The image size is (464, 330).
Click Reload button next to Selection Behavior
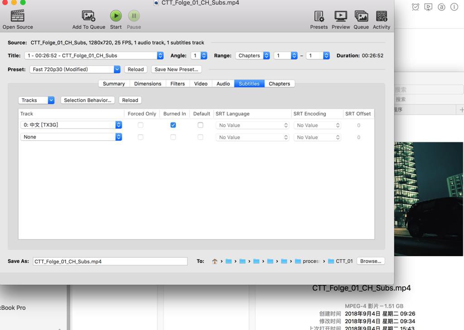(130, 100)
